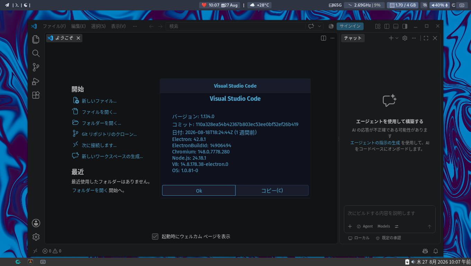The width and height of the screenshot is (471, 266).
Task: Show errors and warnings count in status bar
Action: click(x=52, y=251)
